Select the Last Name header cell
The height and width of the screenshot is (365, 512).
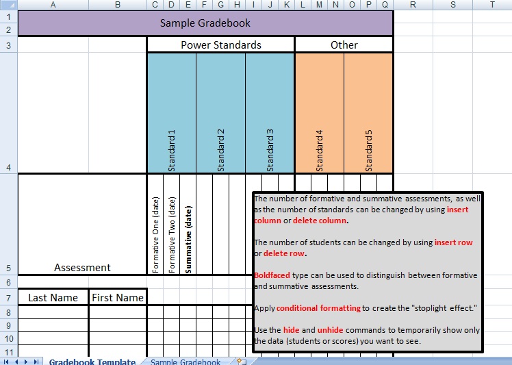coord(53,297)
